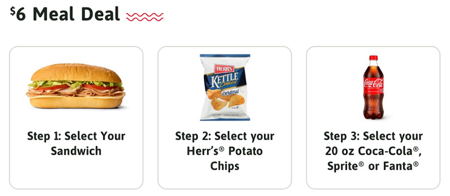Click the red wavy line beside Meal Deal
Screen dimensions: 450x196
point(145,17)
